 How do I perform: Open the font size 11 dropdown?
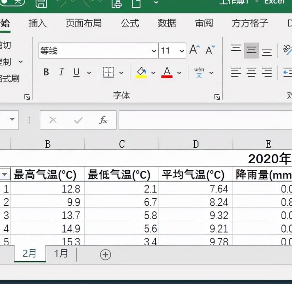pos(182,51)
